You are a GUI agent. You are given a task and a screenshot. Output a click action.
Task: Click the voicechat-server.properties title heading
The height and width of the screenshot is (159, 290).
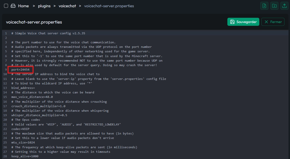pos(34,22)
